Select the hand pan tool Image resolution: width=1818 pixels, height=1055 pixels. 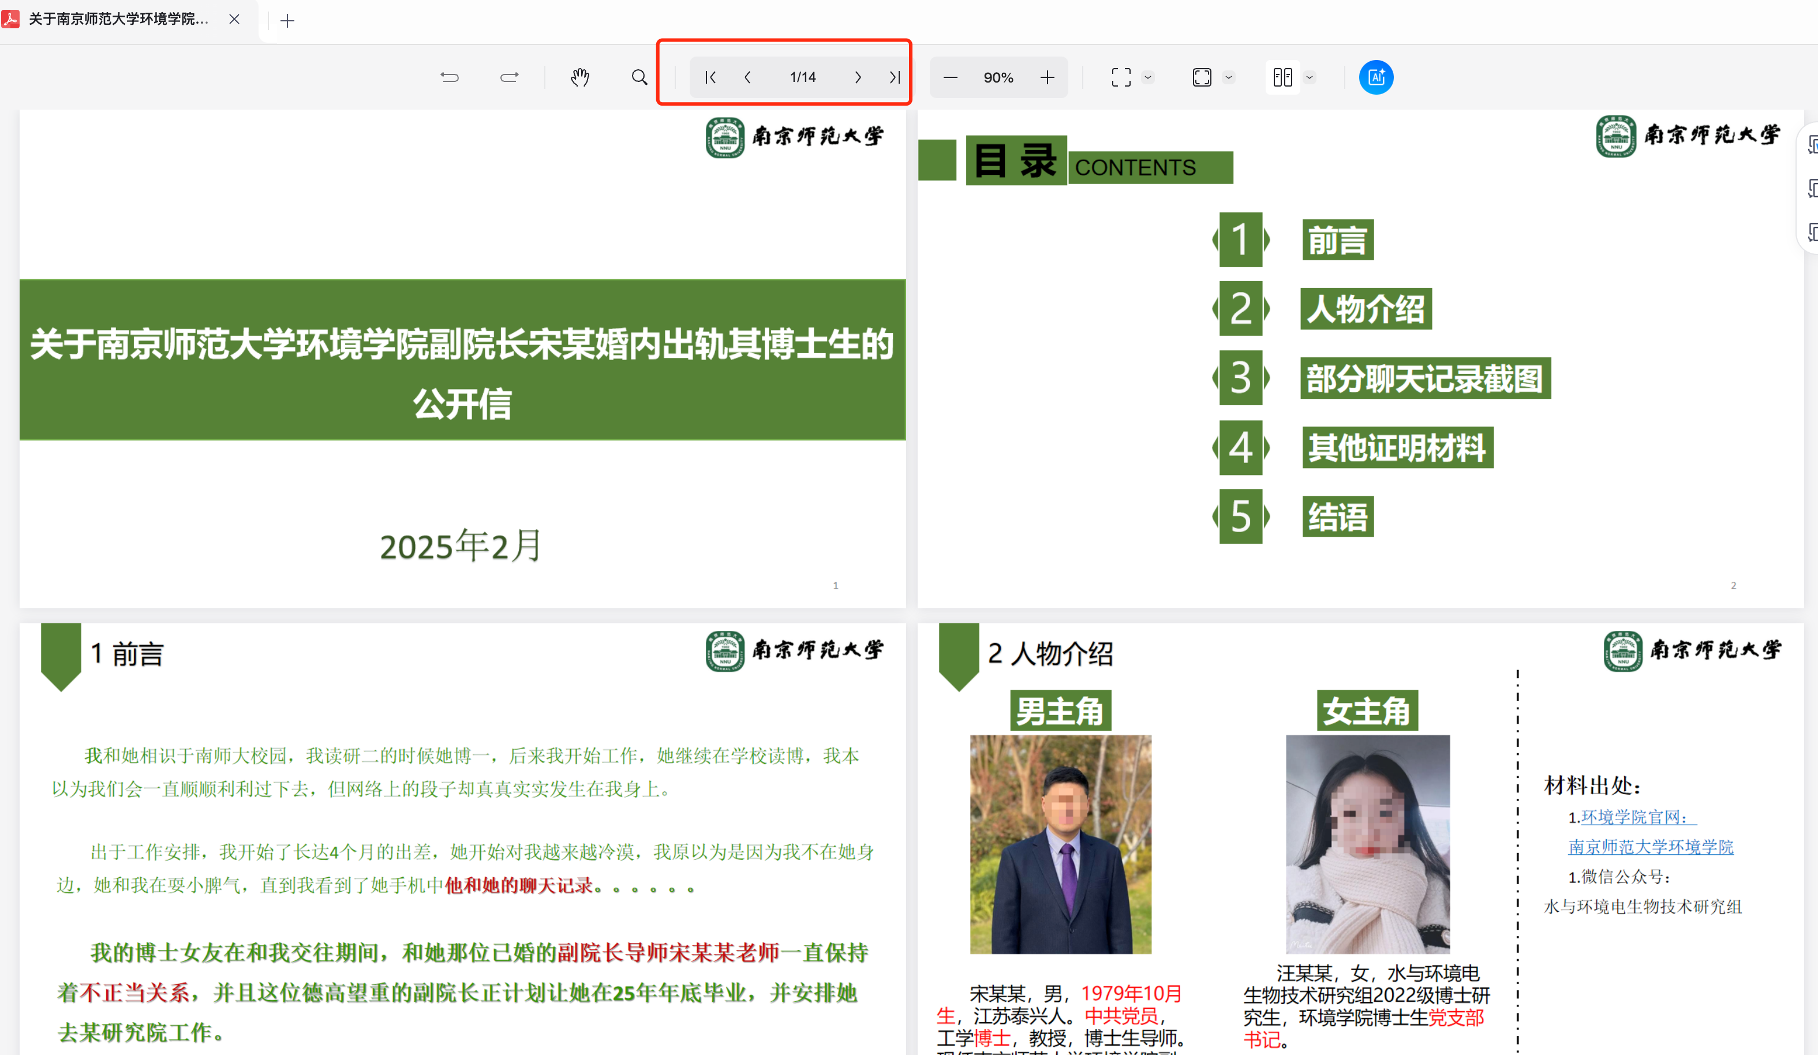(580, 77)
